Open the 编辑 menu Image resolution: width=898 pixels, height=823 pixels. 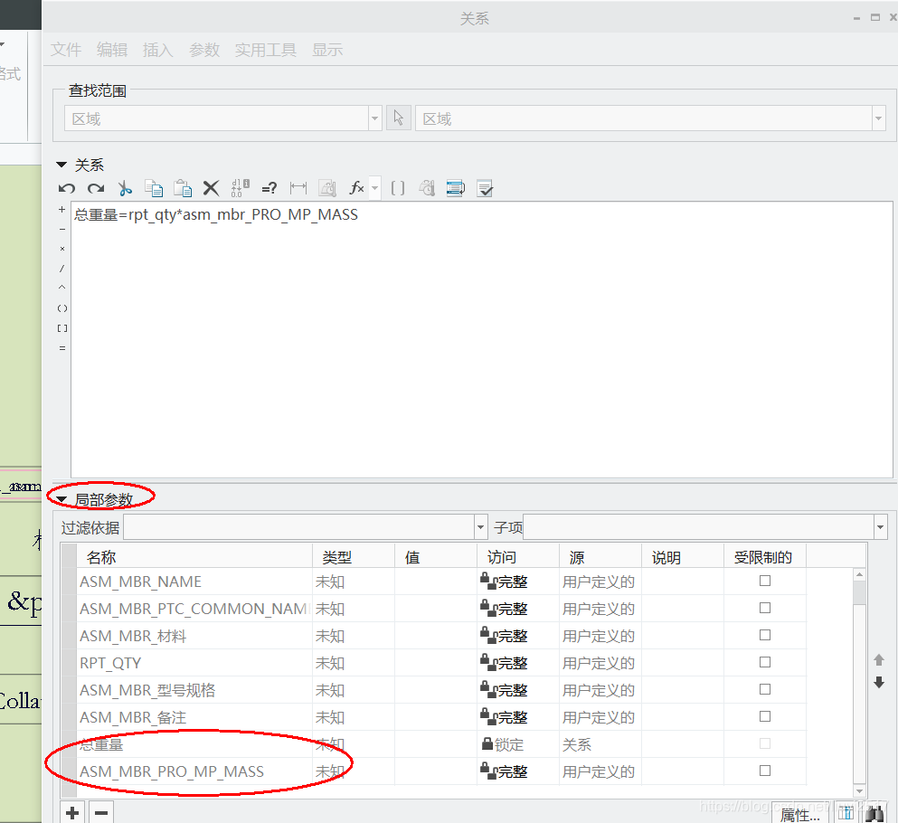click(112, 50)
